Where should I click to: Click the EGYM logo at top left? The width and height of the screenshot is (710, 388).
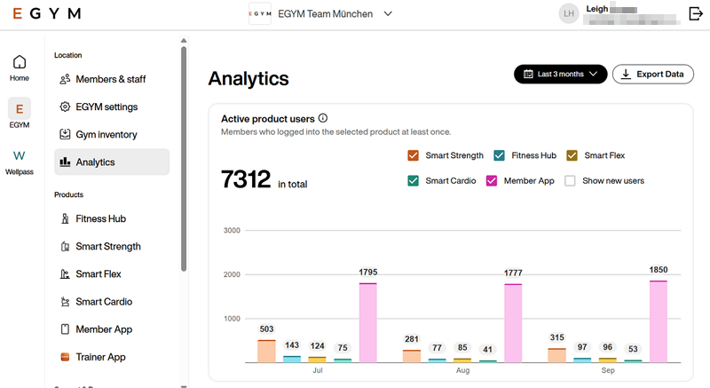coord(47,14)
